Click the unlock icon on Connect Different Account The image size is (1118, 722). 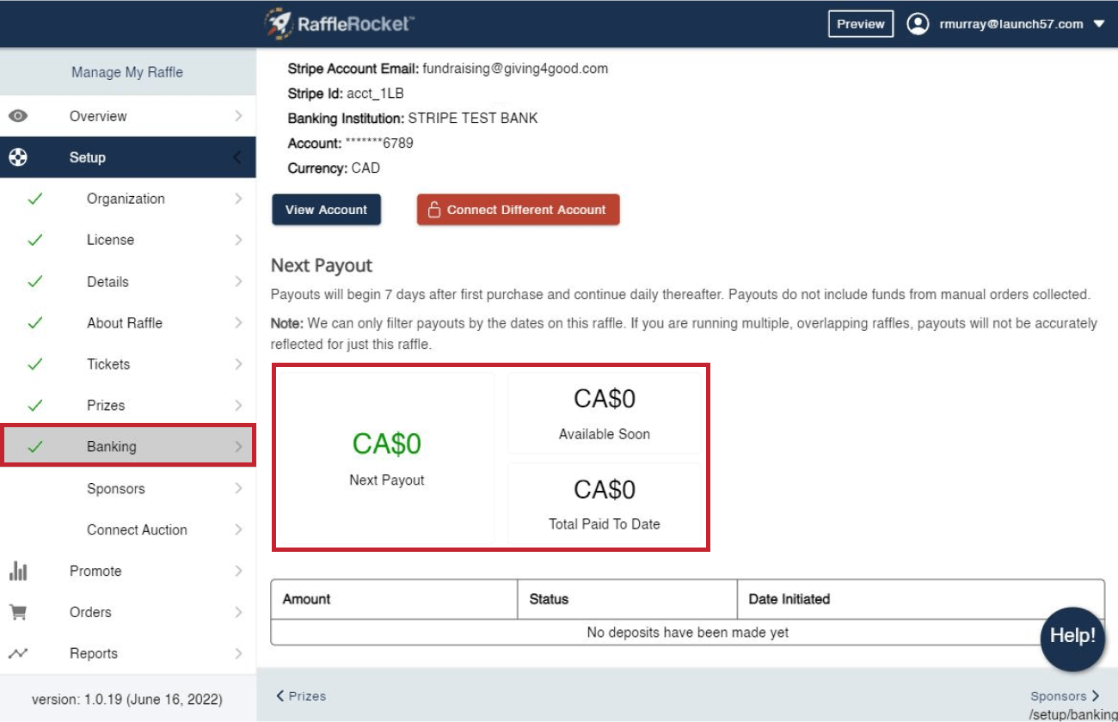coord(434,209)
